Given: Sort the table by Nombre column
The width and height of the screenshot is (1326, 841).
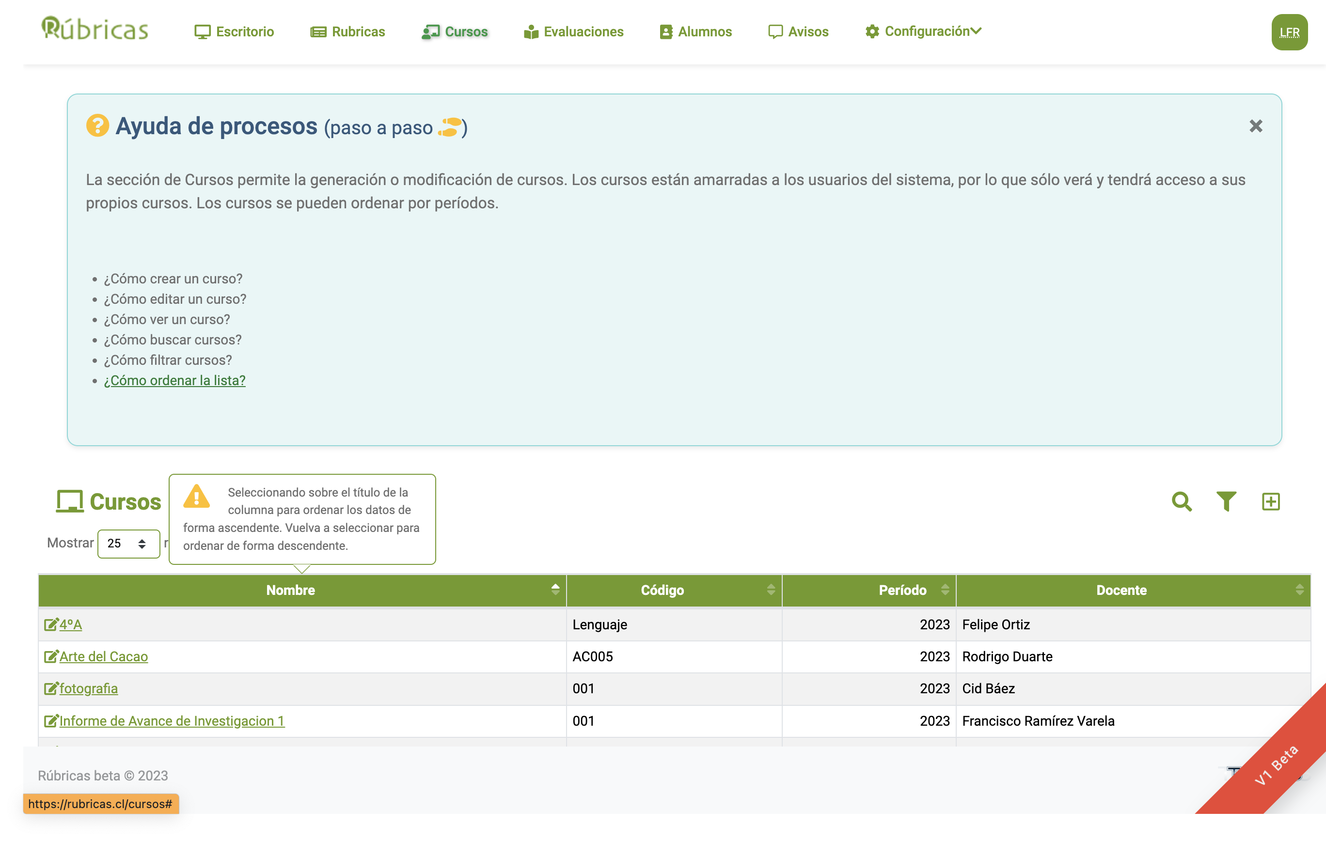Looking at the screenshot, I should click(290, 590).
